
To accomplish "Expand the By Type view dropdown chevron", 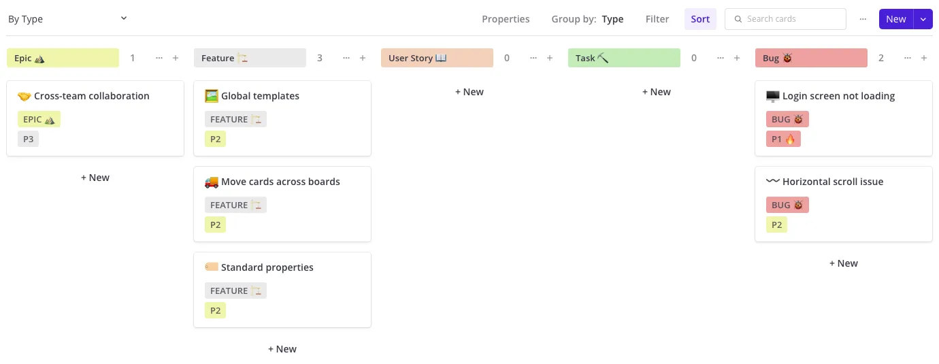I will tap(124, 18).
